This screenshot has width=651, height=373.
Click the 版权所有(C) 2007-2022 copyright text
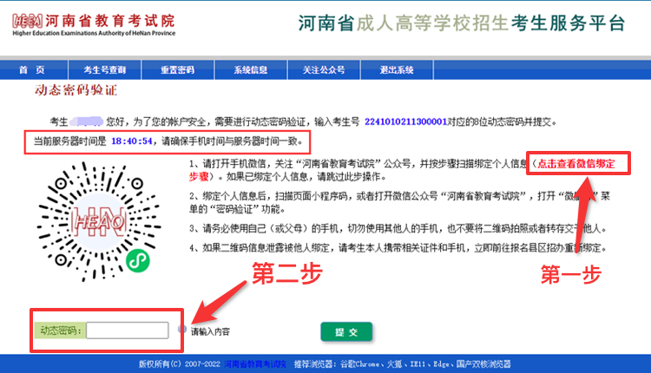click(180, 364)
